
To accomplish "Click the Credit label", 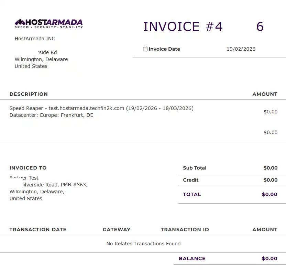I will tap(190, 180).
